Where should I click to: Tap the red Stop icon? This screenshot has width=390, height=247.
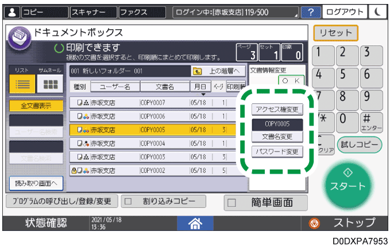[314, 223]
